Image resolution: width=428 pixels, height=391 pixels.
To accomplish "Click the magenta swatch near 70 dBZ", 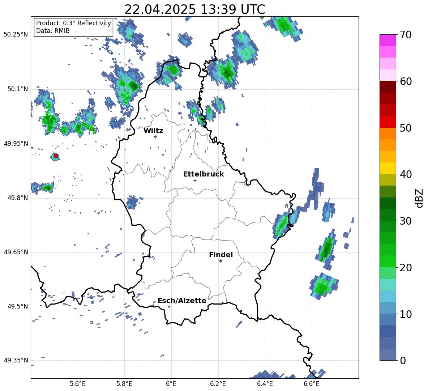I will (x=388, y=41).
